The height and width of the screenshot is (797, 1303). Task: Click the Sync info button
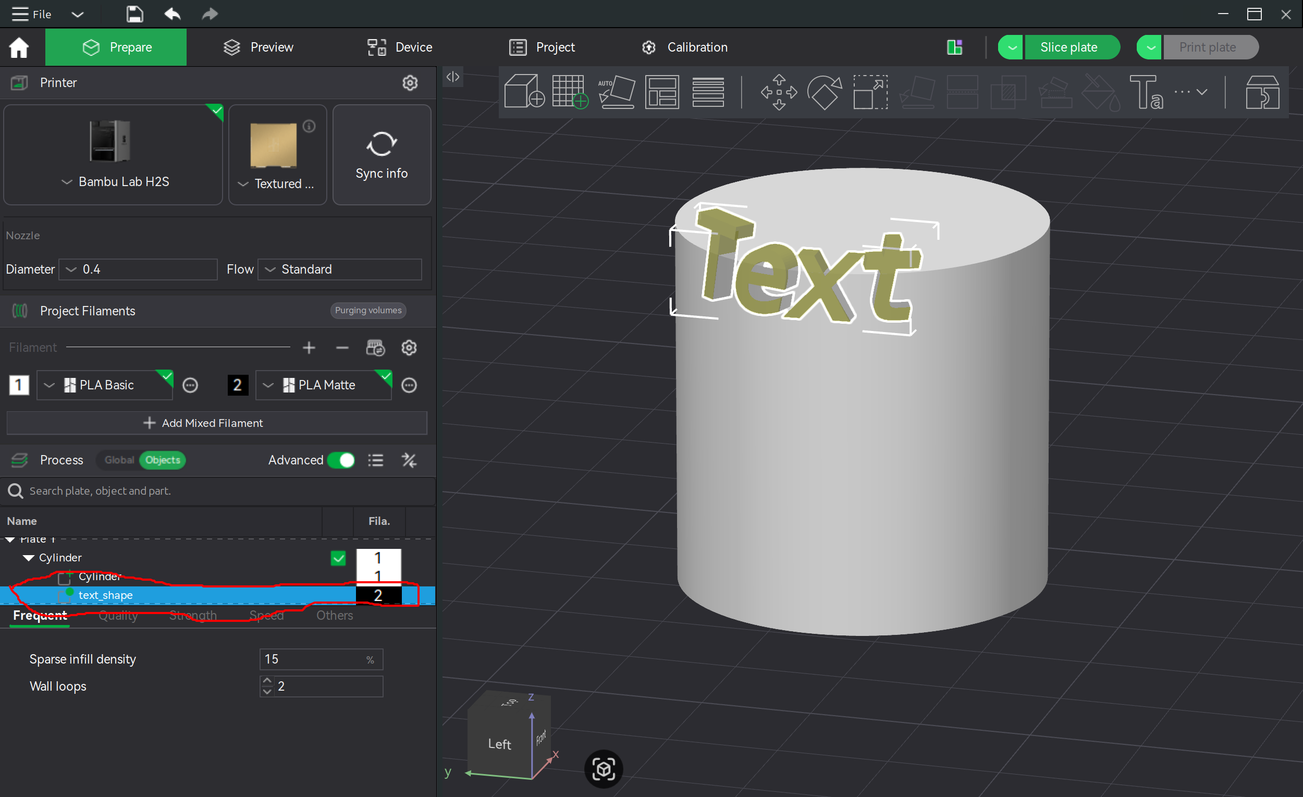382,155
